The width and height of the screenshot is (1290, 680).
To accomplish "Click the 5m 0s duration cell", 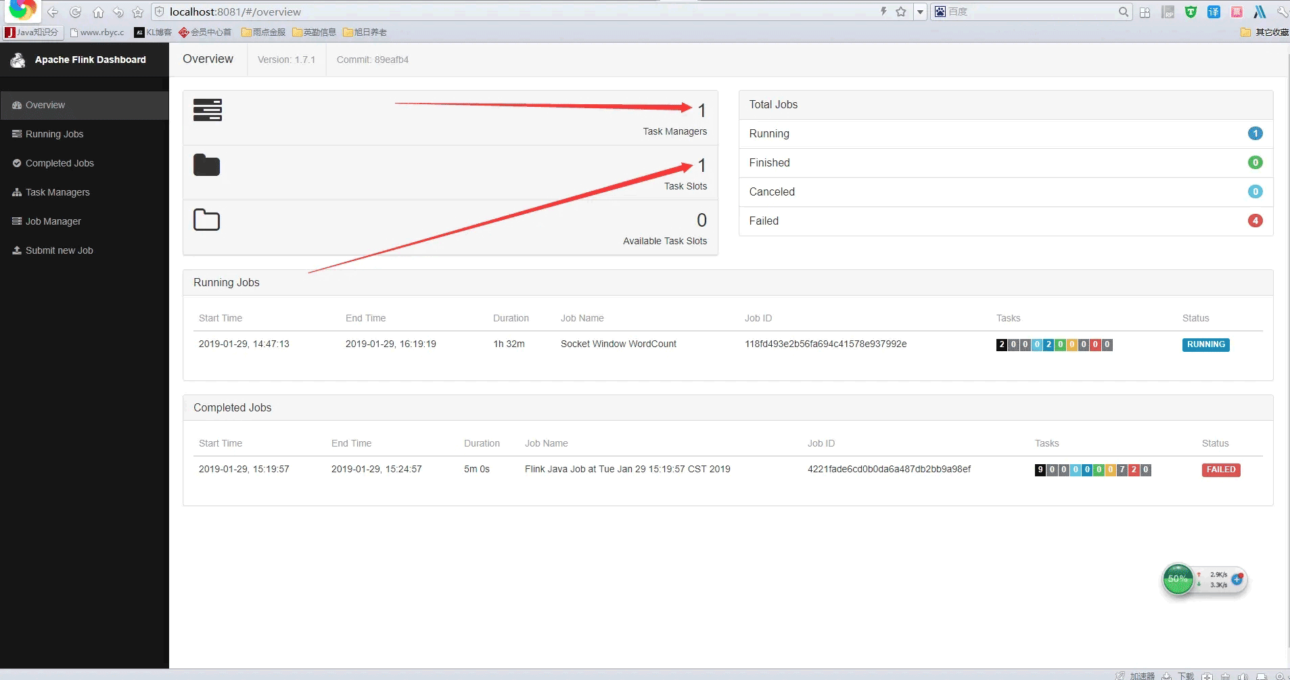I will 476,469.
